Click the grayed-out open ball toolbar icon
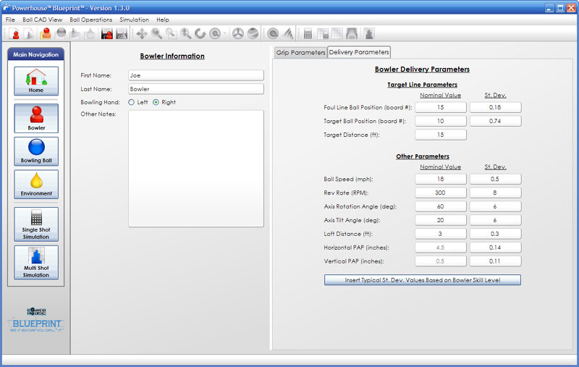 pyautogui.click(x=61, y=33)
